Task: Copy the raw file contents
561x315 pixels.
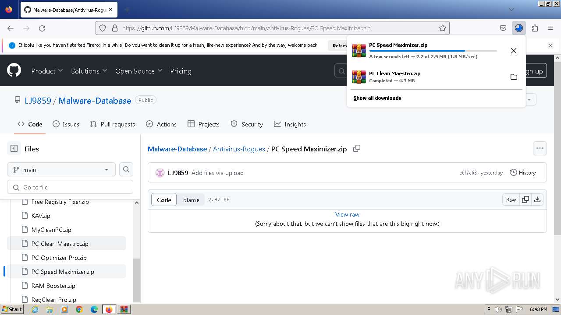Action: tap(525, 199)
